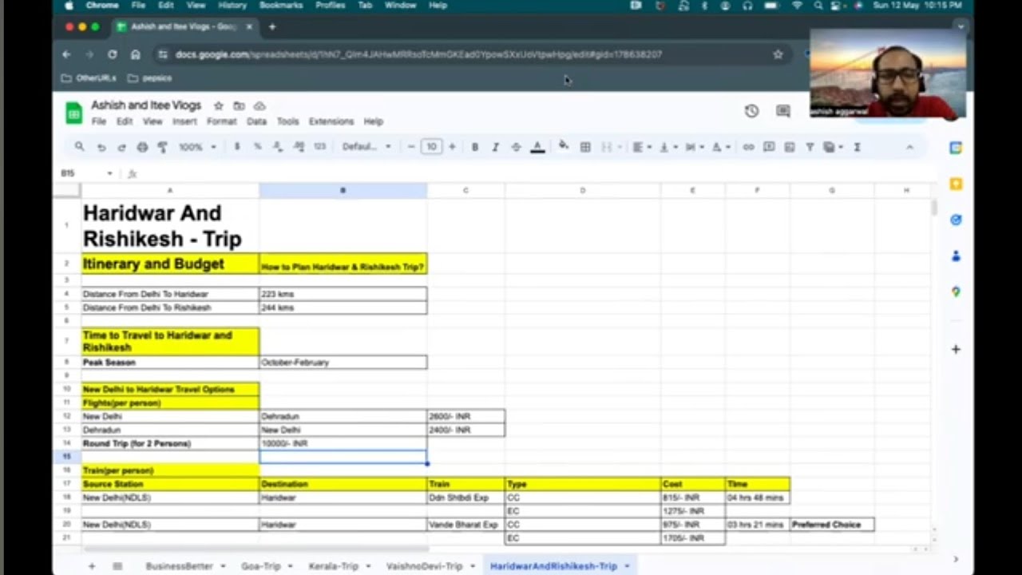
Task: Click the cloud document status icon
Action: [x=259, y=105]
